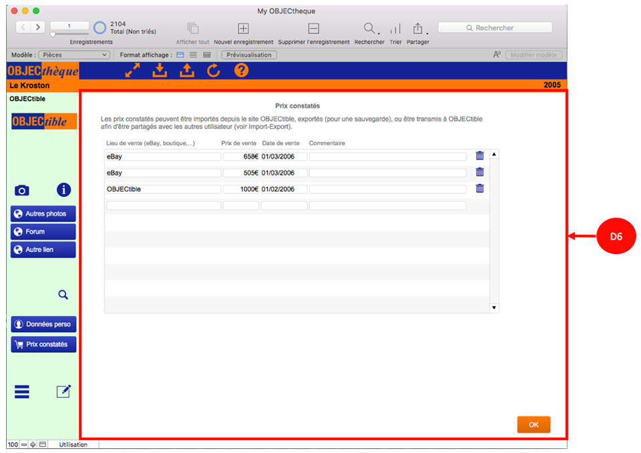Click the empty sale place field in new row
This screenshot has width=641, height=453.
pyautogui.click(x=164, y=205)
